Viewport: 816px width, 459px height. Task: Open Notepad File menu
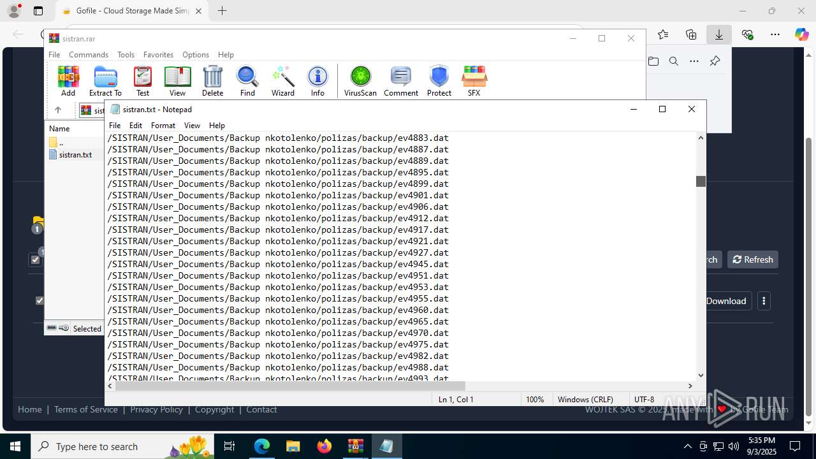coord(115,126)
